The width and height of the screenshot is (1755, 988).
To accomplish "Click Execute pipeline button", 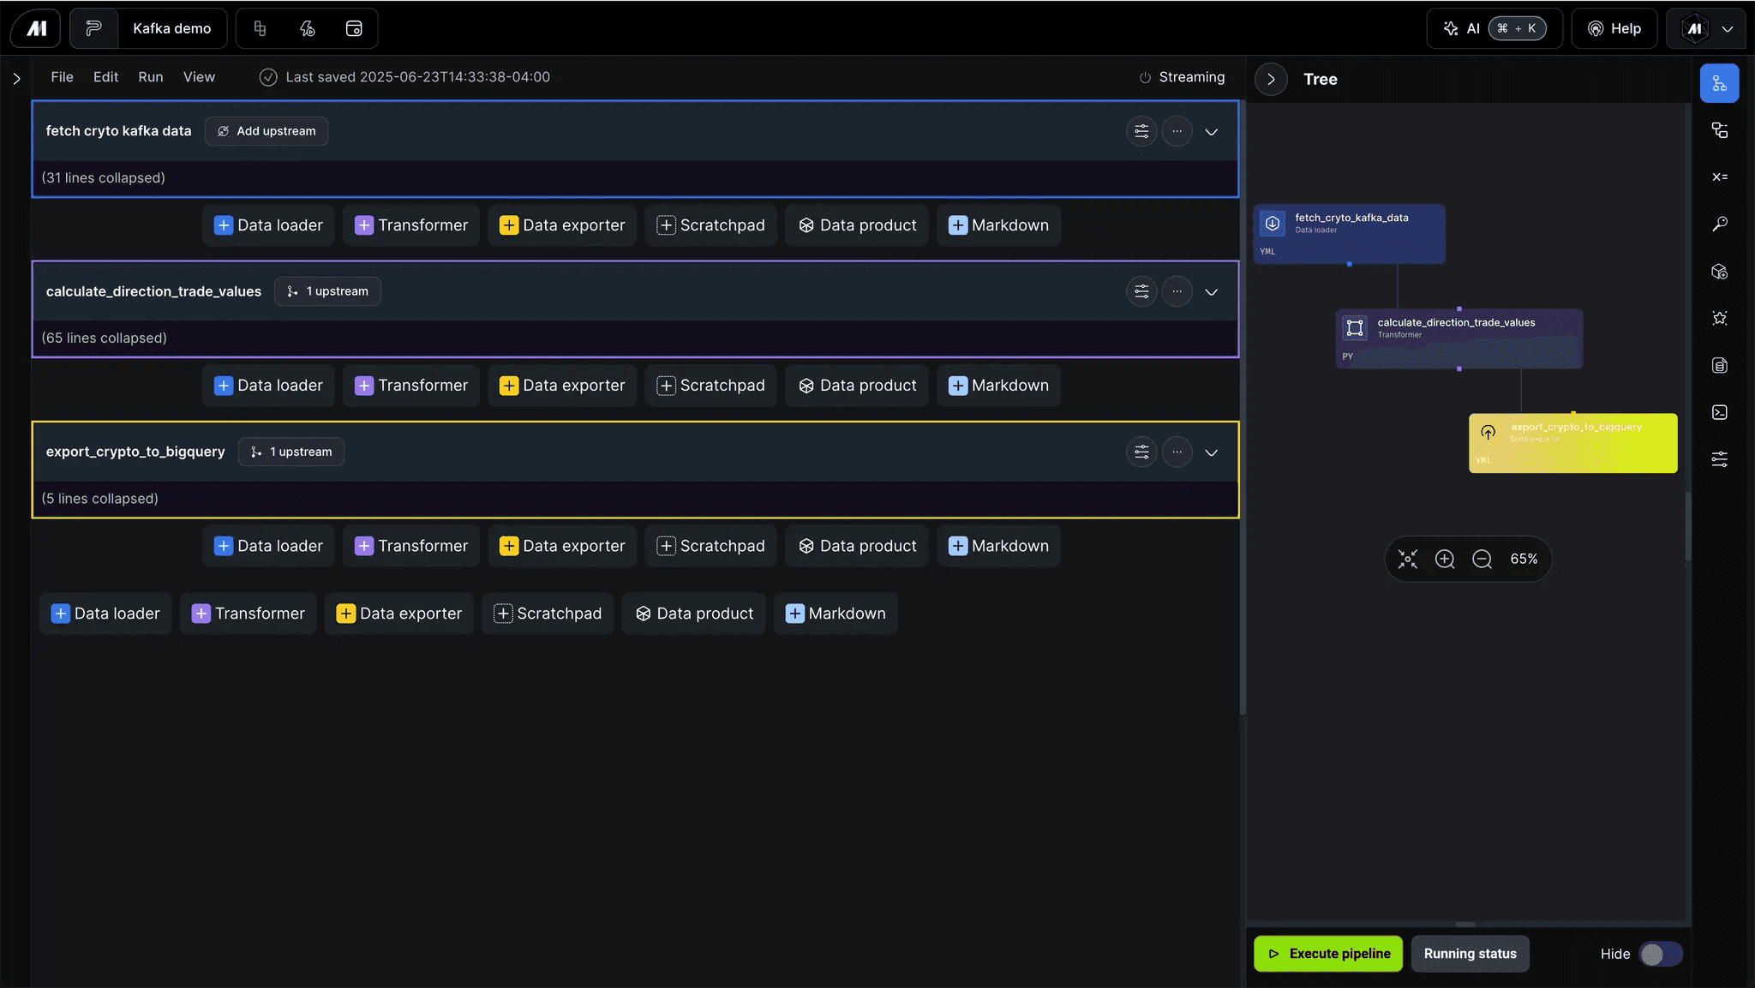I will point(1328,954).
